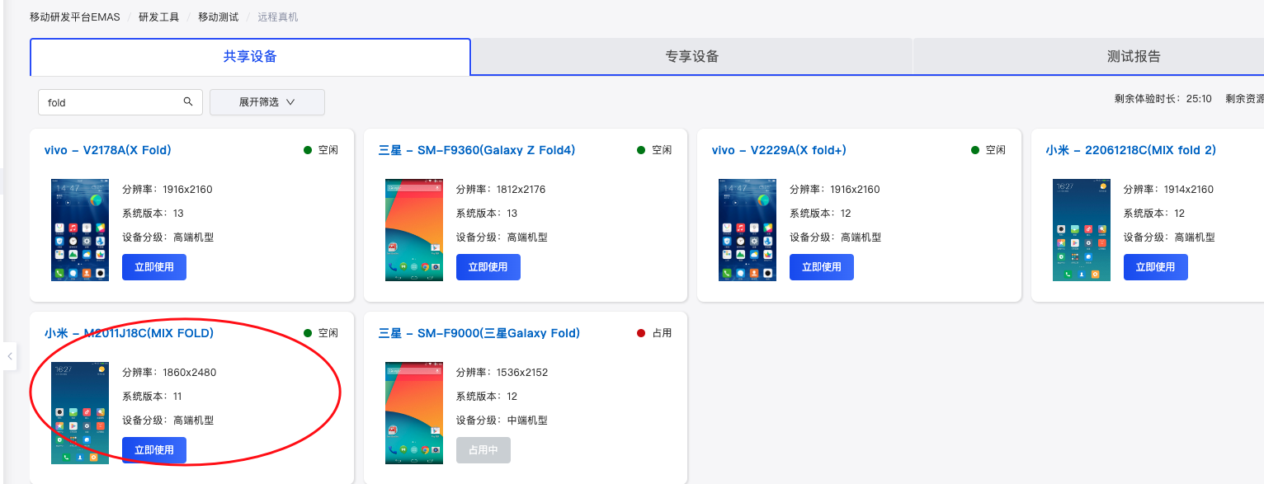The height and width of the screenshot is (484, 1264).
Task: Click 小米 M2011J18C phone screenshot thumbnail
Action: click(80, 413)
